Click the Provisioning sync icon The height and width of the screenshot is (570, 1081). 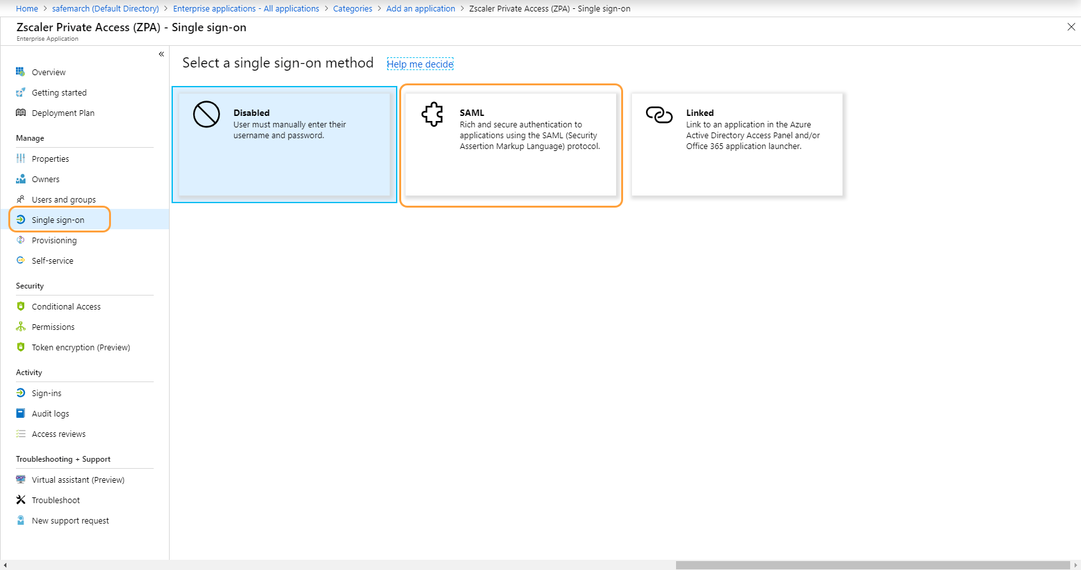click(20, 240)
